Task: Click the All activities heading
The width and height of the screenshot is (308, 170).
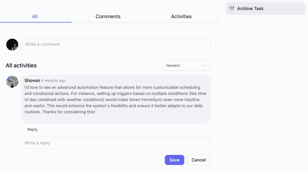Action: click(x=21, y=65)
